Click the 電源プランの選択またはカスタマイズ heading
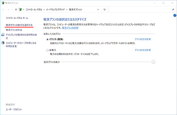The width and height of the screenshot is (177, 115). pyautogui.click(x=65, y=19)
